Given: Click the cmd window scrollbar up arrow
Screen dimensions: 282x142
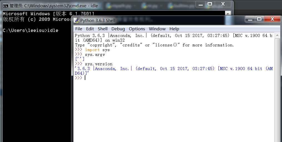Looking at the screenshot, I should point(228,14).
